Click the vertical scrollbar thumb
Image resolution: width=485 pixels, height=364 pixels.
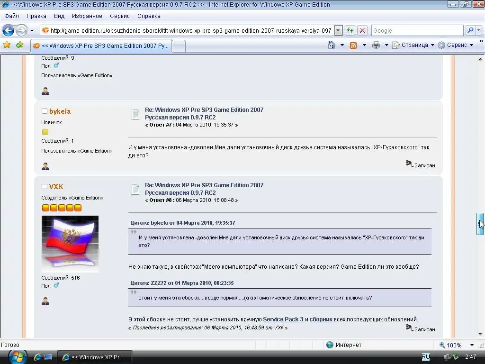point(480,224)
